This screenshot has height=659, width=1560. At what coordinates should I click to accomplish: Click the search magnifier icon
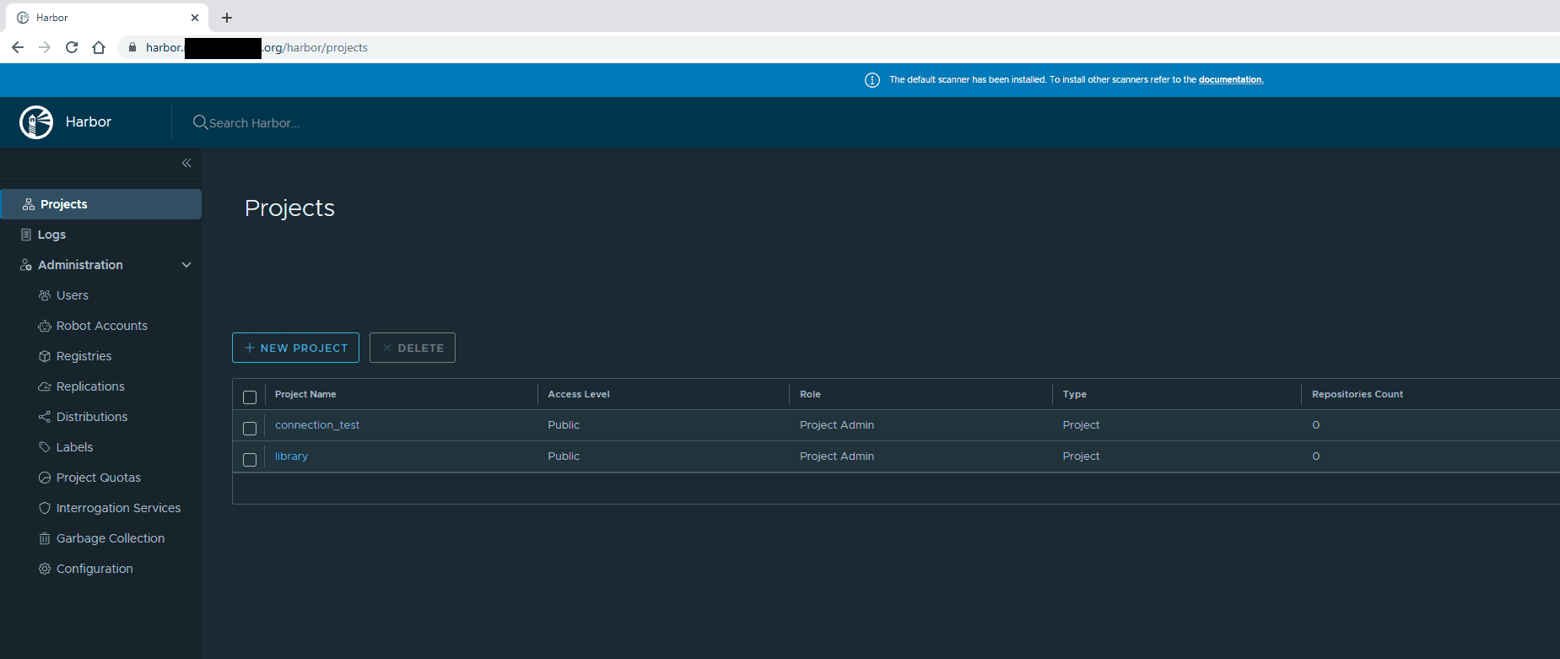[200, 122]
